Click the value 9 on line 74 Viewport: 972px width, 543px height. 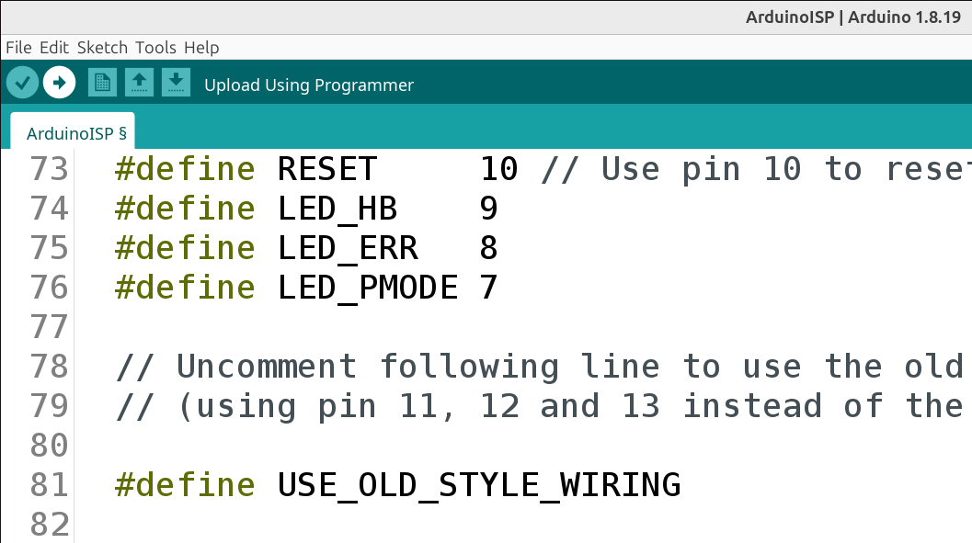488,209
